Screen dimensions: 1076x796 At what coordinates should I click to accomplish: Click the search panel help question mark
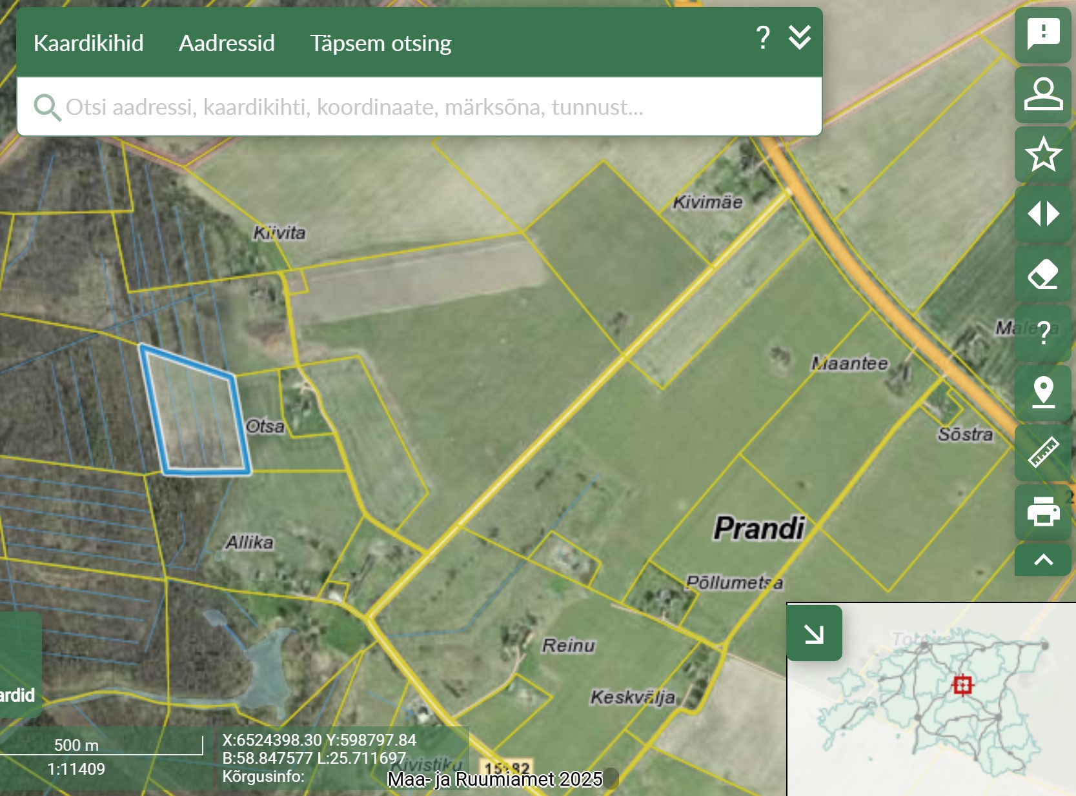click(762, 38)
